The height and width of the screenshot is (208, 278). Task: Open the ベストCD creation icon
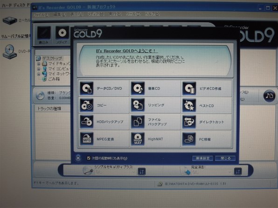click(189, 105)
